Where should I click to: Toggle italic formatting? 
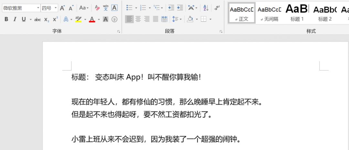(15, 19)
